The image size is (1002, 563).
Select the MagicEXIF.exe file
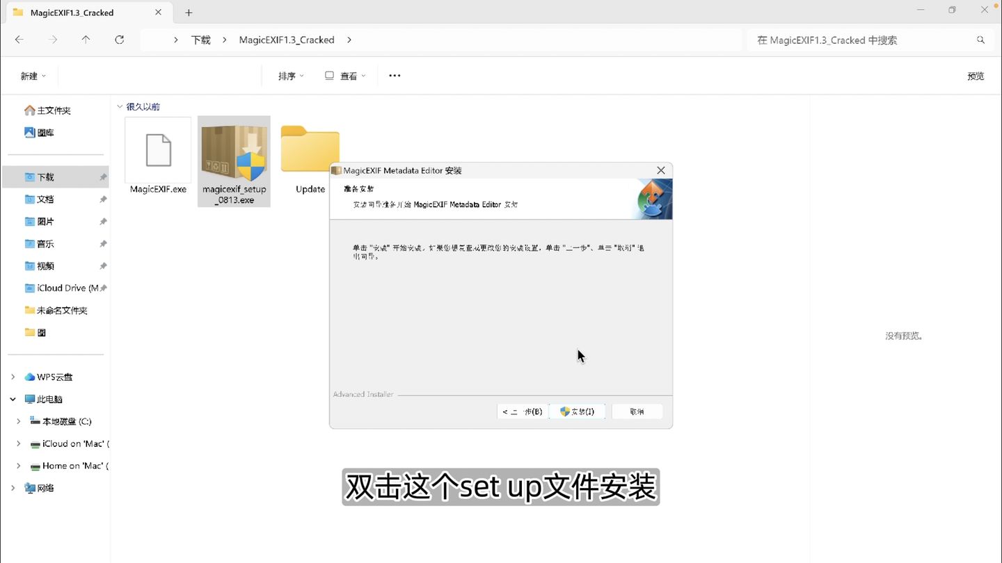tap(158, 156)
